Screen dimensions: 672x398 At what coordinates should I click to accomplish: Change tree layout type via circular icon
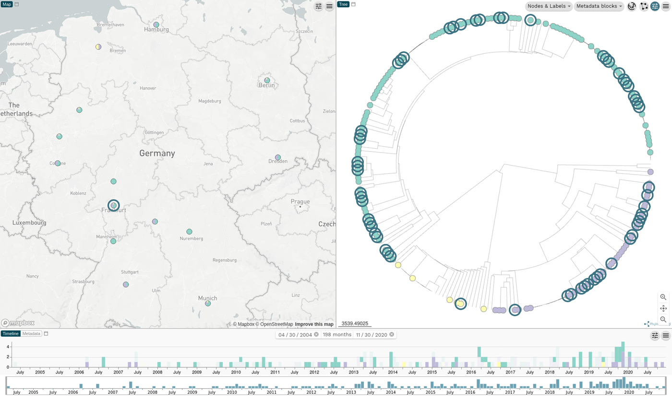pyautogui.click(x=632, y=6)
